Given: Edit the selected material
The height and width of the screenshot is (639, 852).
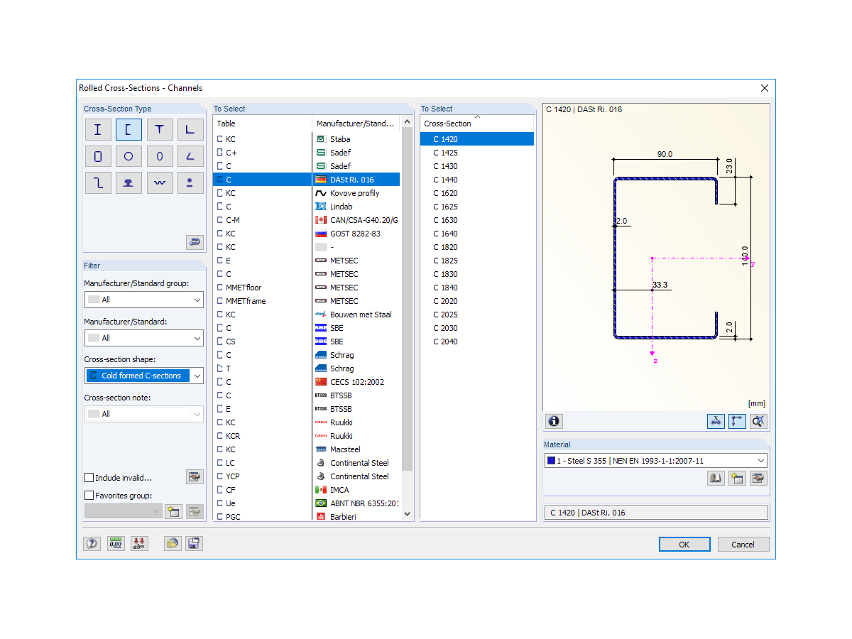Looking at the screenshot, I should coord(758,479).
